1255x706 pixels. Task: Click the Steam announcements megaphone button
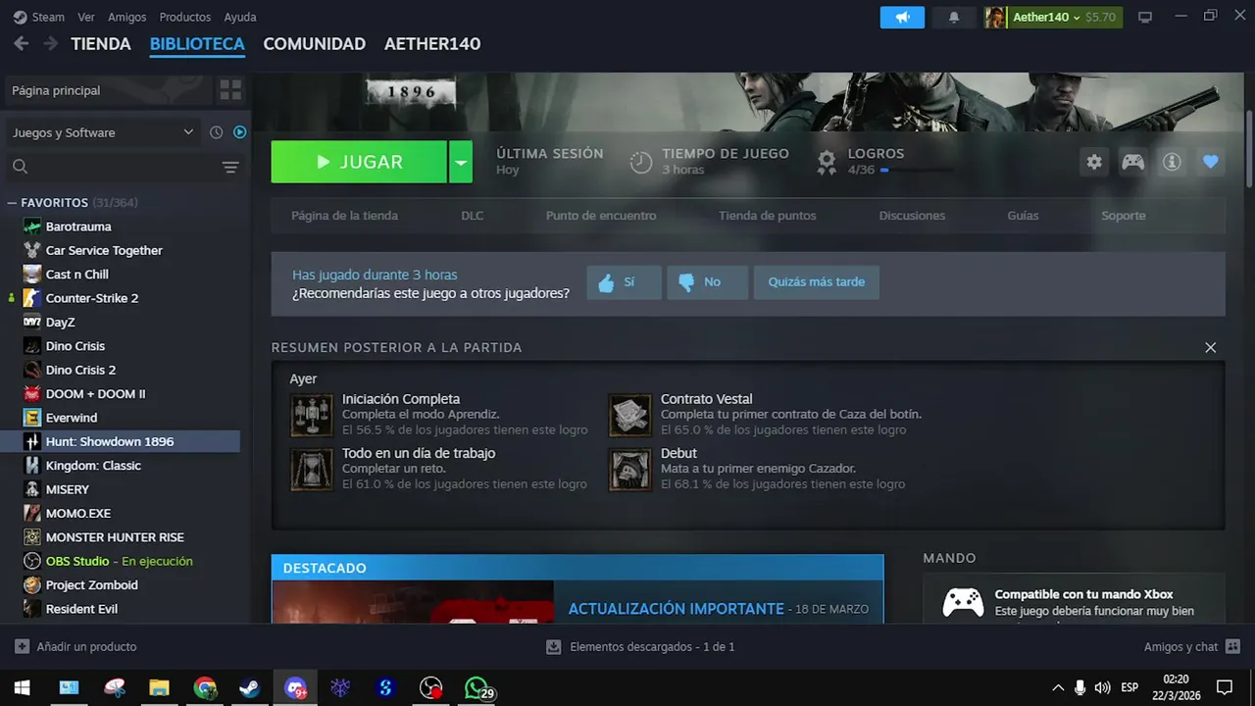[902, 18]
